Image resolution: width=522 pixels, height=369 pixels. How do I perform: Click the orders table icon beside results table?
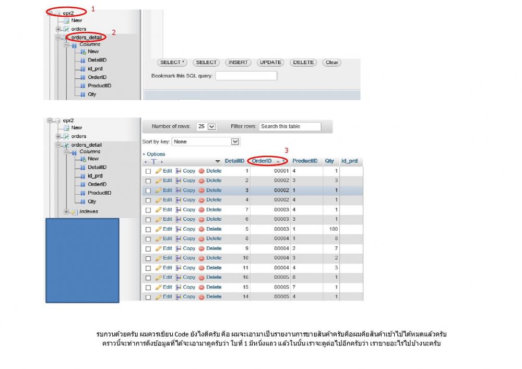click(66, 136)
